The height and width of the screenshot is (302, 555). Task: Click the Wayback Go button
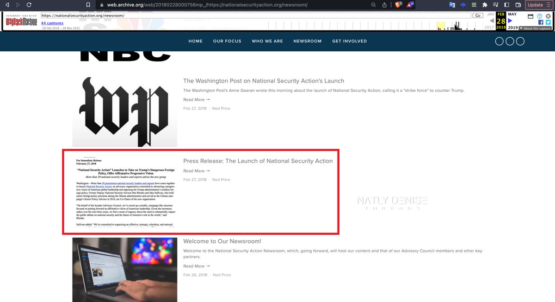pyautogui.click(x=478, y=16)
